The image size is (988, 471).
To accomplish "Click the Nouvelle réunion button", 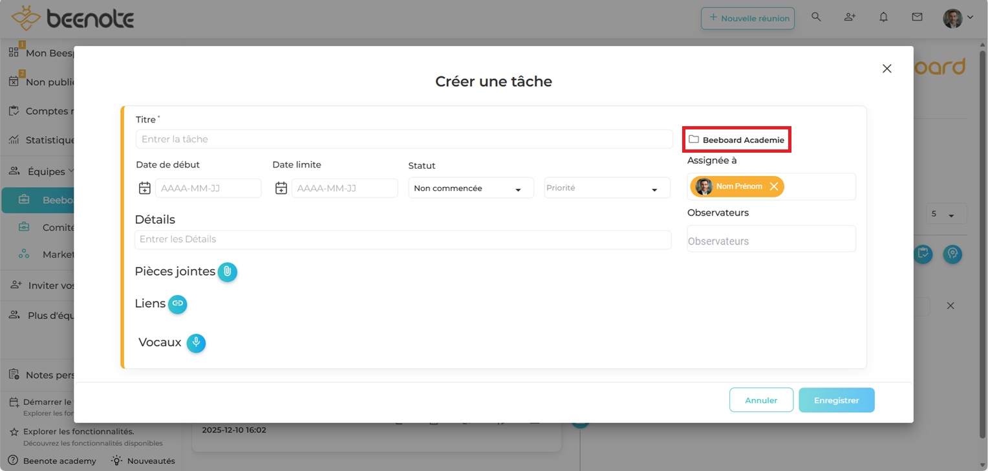I will (747, 18).
